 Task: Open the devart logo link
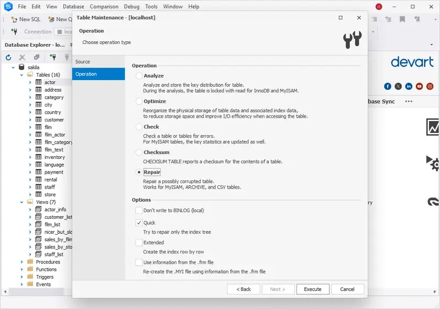point(412,62)
